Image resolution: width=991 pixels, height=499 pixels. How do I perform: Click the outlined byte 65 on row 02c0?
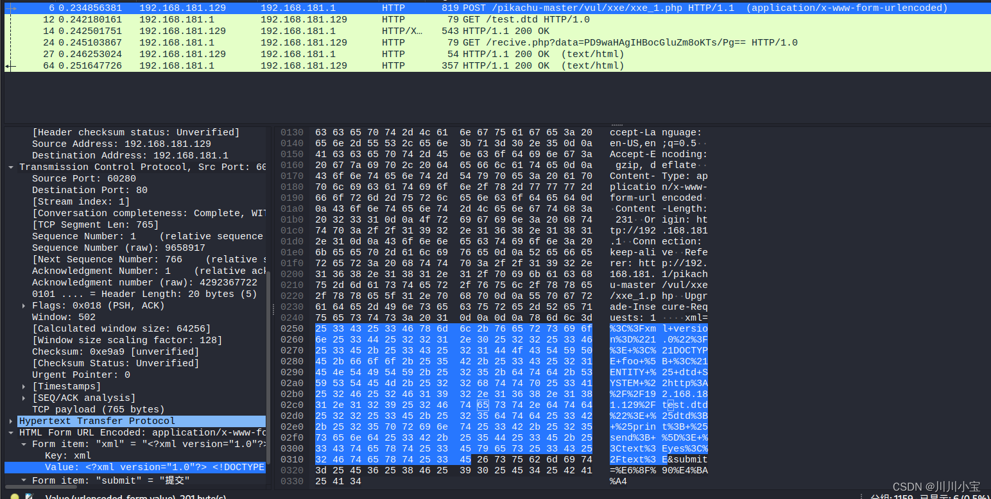483,405
